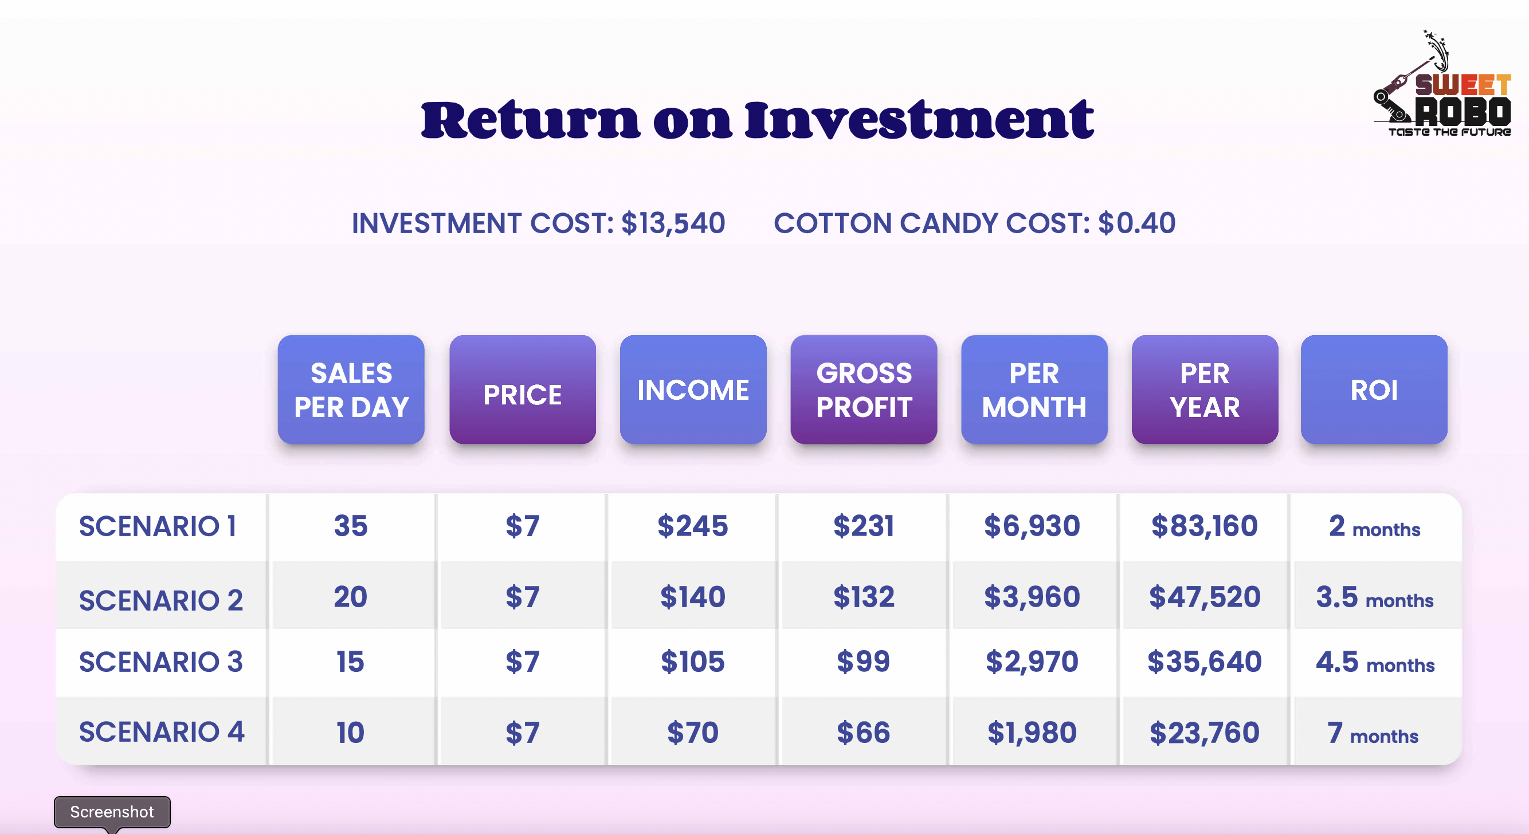The image size is (1529, 834).
Task: Click the COTTON CANDY COST: $0.40 text
Action: coord(974,223)
